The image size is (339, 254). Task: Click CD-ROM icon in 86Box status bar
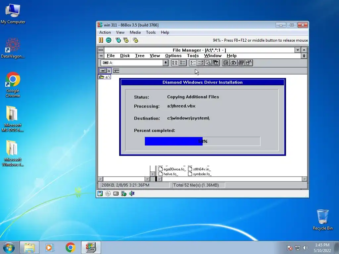[108, 193]
